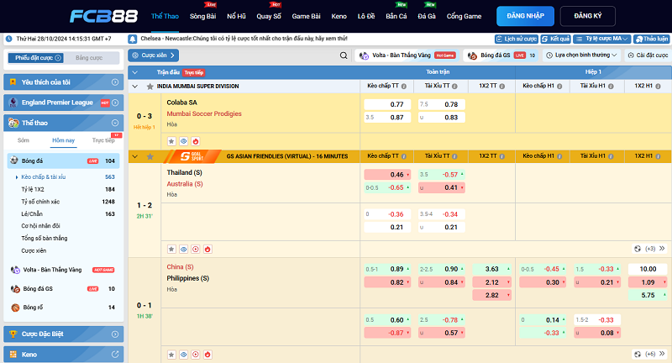Click the Keno open-in-new icon in sidebar
This screenshot has width=672, height=363.
(115, 355)
